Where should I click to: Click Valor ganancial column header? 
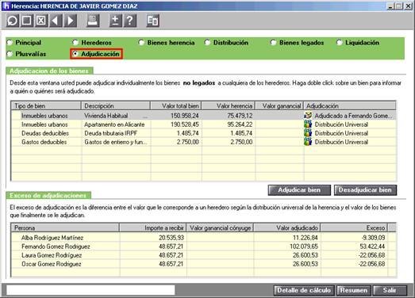(x=279, y=105)
